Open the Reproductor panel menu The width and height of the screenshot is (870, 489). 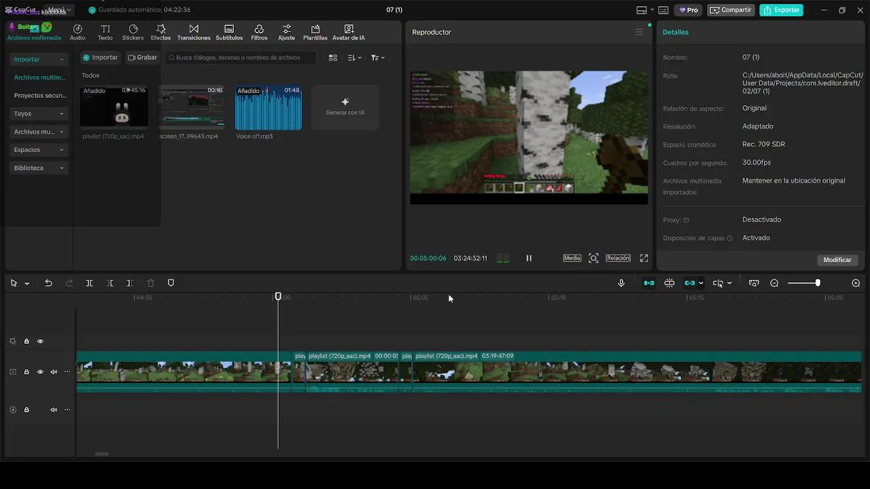(x=639, y=32)
